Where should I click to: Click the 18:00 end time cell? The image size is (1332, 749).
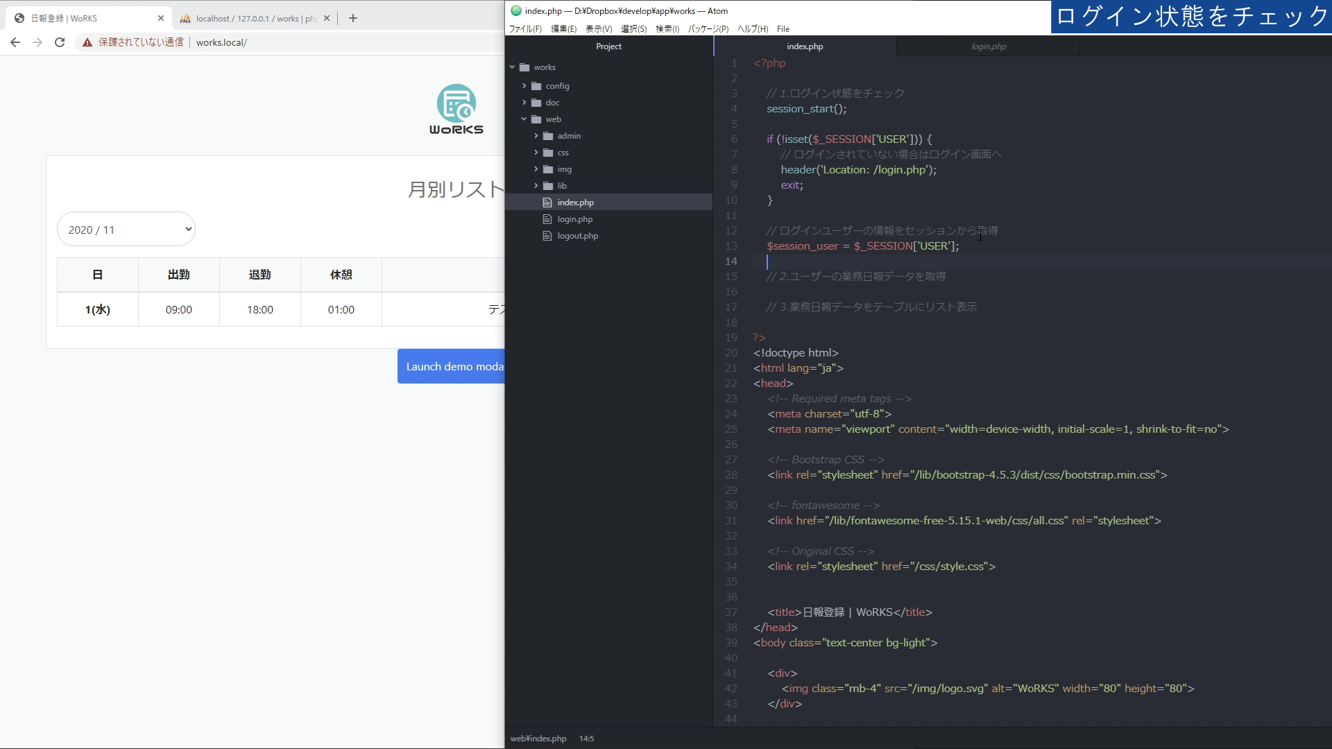260,309
